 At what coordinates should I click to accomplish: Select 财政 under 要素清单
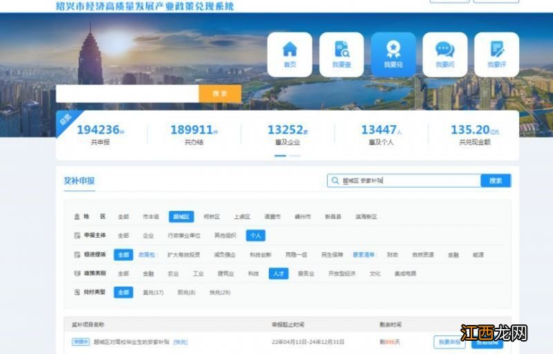pos(393,255)
